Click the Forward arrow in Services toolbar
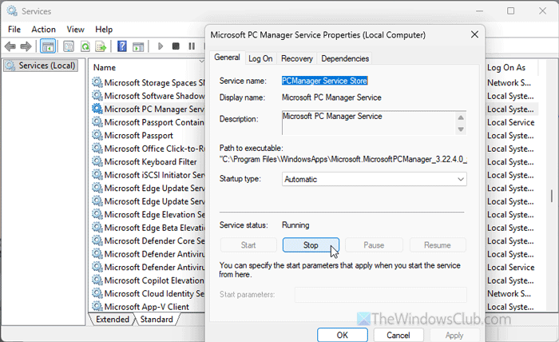The width and height of the screenshot is (559, 342). point(26,46)
